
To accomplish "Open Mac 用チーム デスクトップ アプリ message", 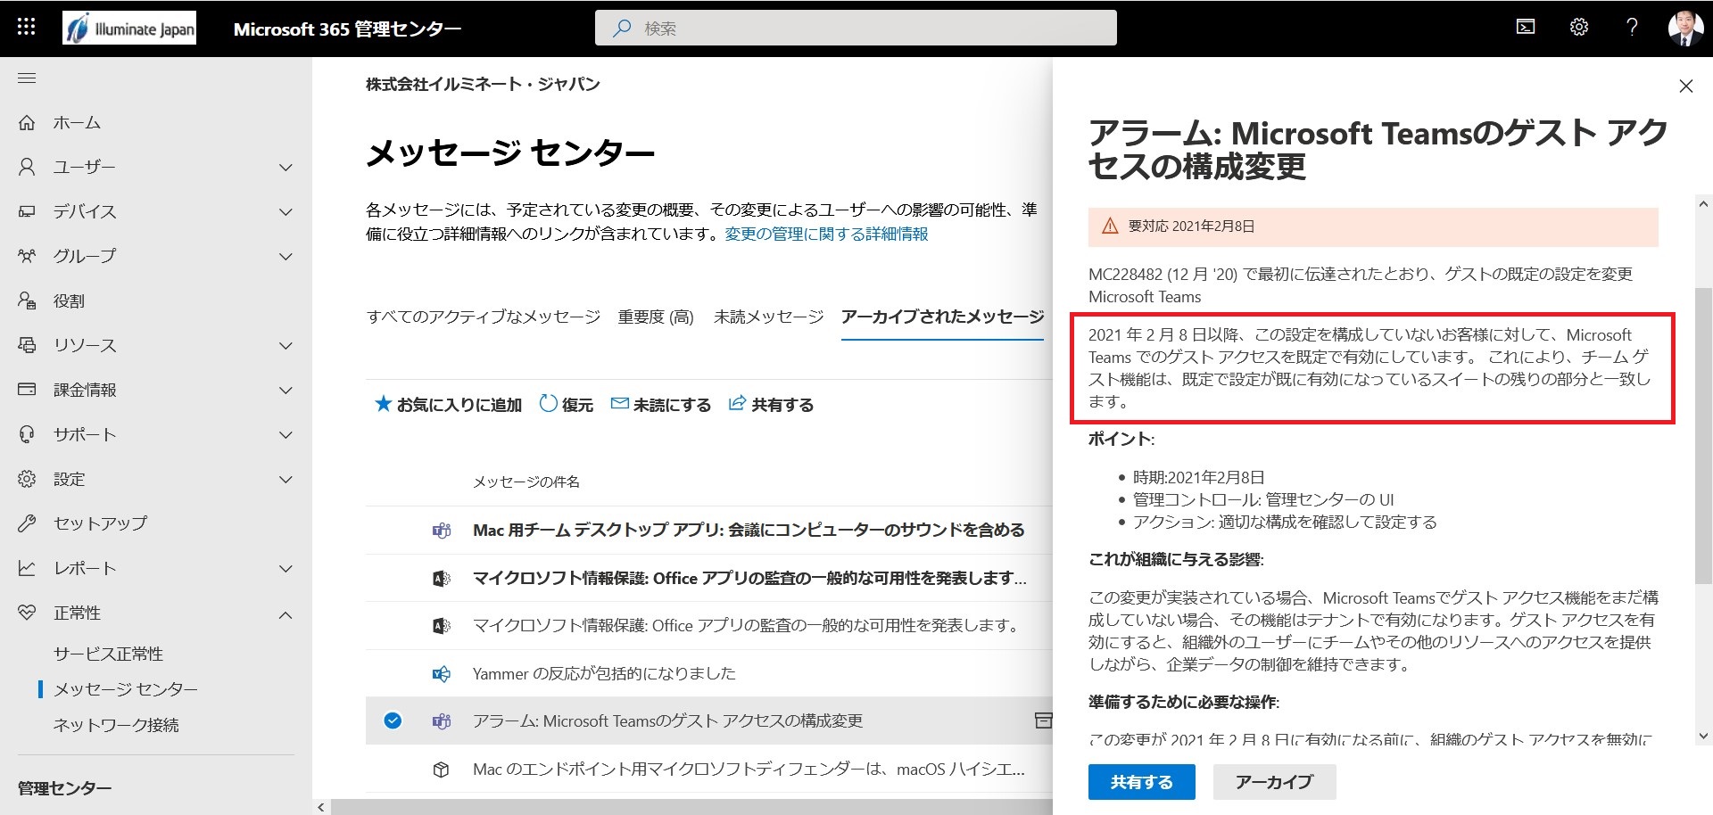I will (749, 531).
